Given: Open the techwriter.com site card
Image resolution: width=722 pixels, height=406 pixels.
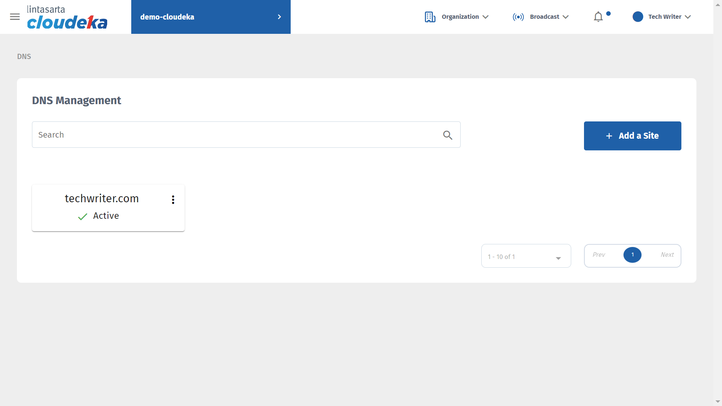Looking at the screenshot, I should tap(102, 198).
